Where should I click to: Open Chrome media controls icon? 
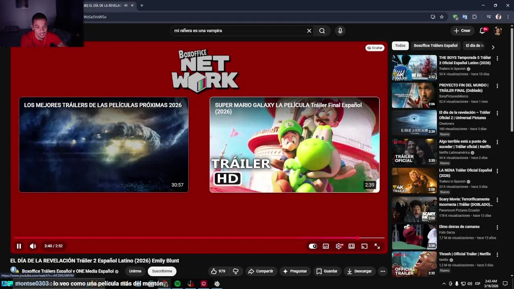pyautogui.click(x=489, y=17)
